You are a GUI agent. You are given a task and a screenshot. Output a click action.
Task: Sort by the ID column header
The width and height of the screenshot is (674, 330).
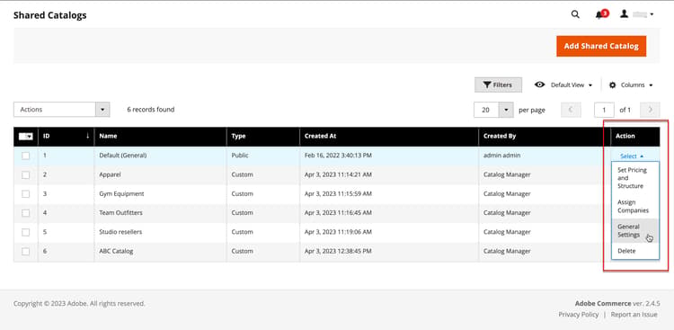coord(67,136)
